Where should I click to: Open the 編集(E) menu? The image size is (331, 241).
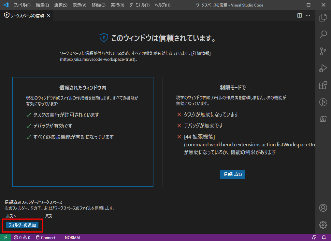[42, 5]
